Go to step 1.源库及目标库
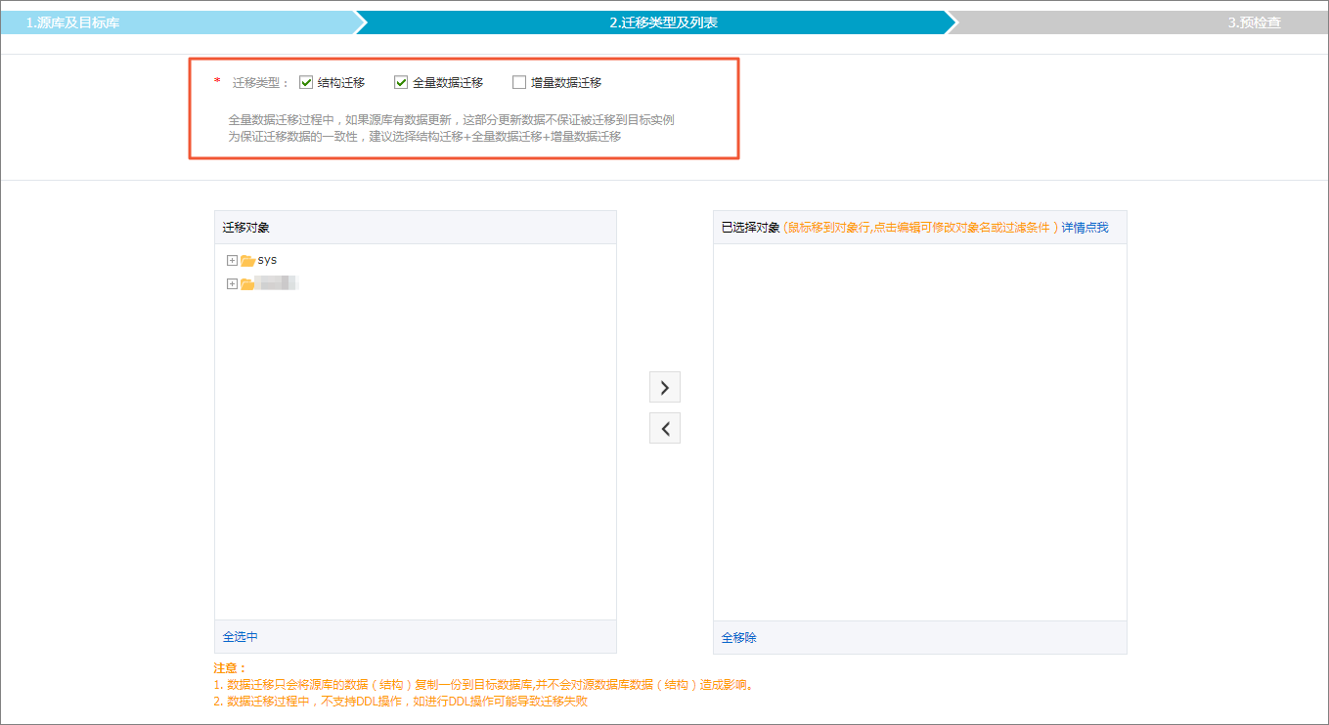Viewport: 1329px width, 725px height. point(73,22)
